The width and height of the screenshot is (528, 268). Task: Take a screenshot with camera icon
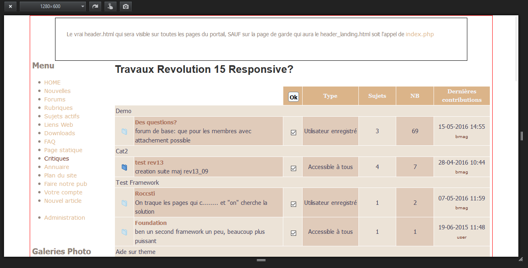pyautogui.click(x=126, y=6)
